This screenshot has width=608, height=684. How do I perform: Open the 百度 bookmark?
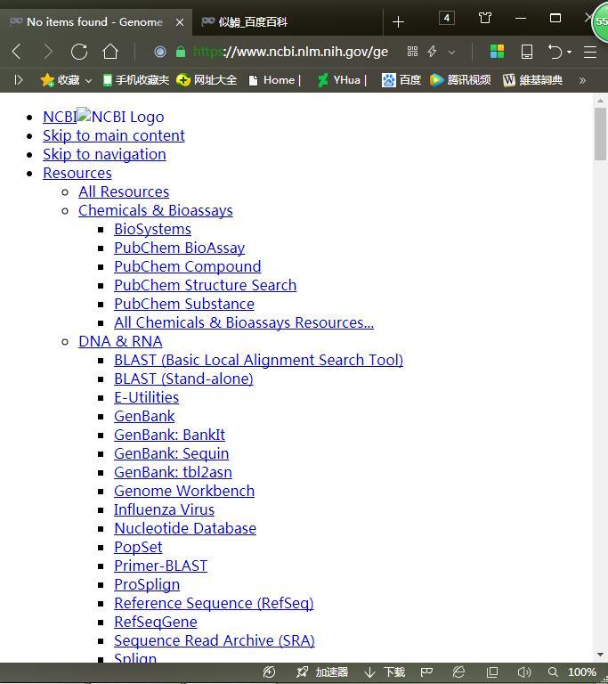pos(401,80)
